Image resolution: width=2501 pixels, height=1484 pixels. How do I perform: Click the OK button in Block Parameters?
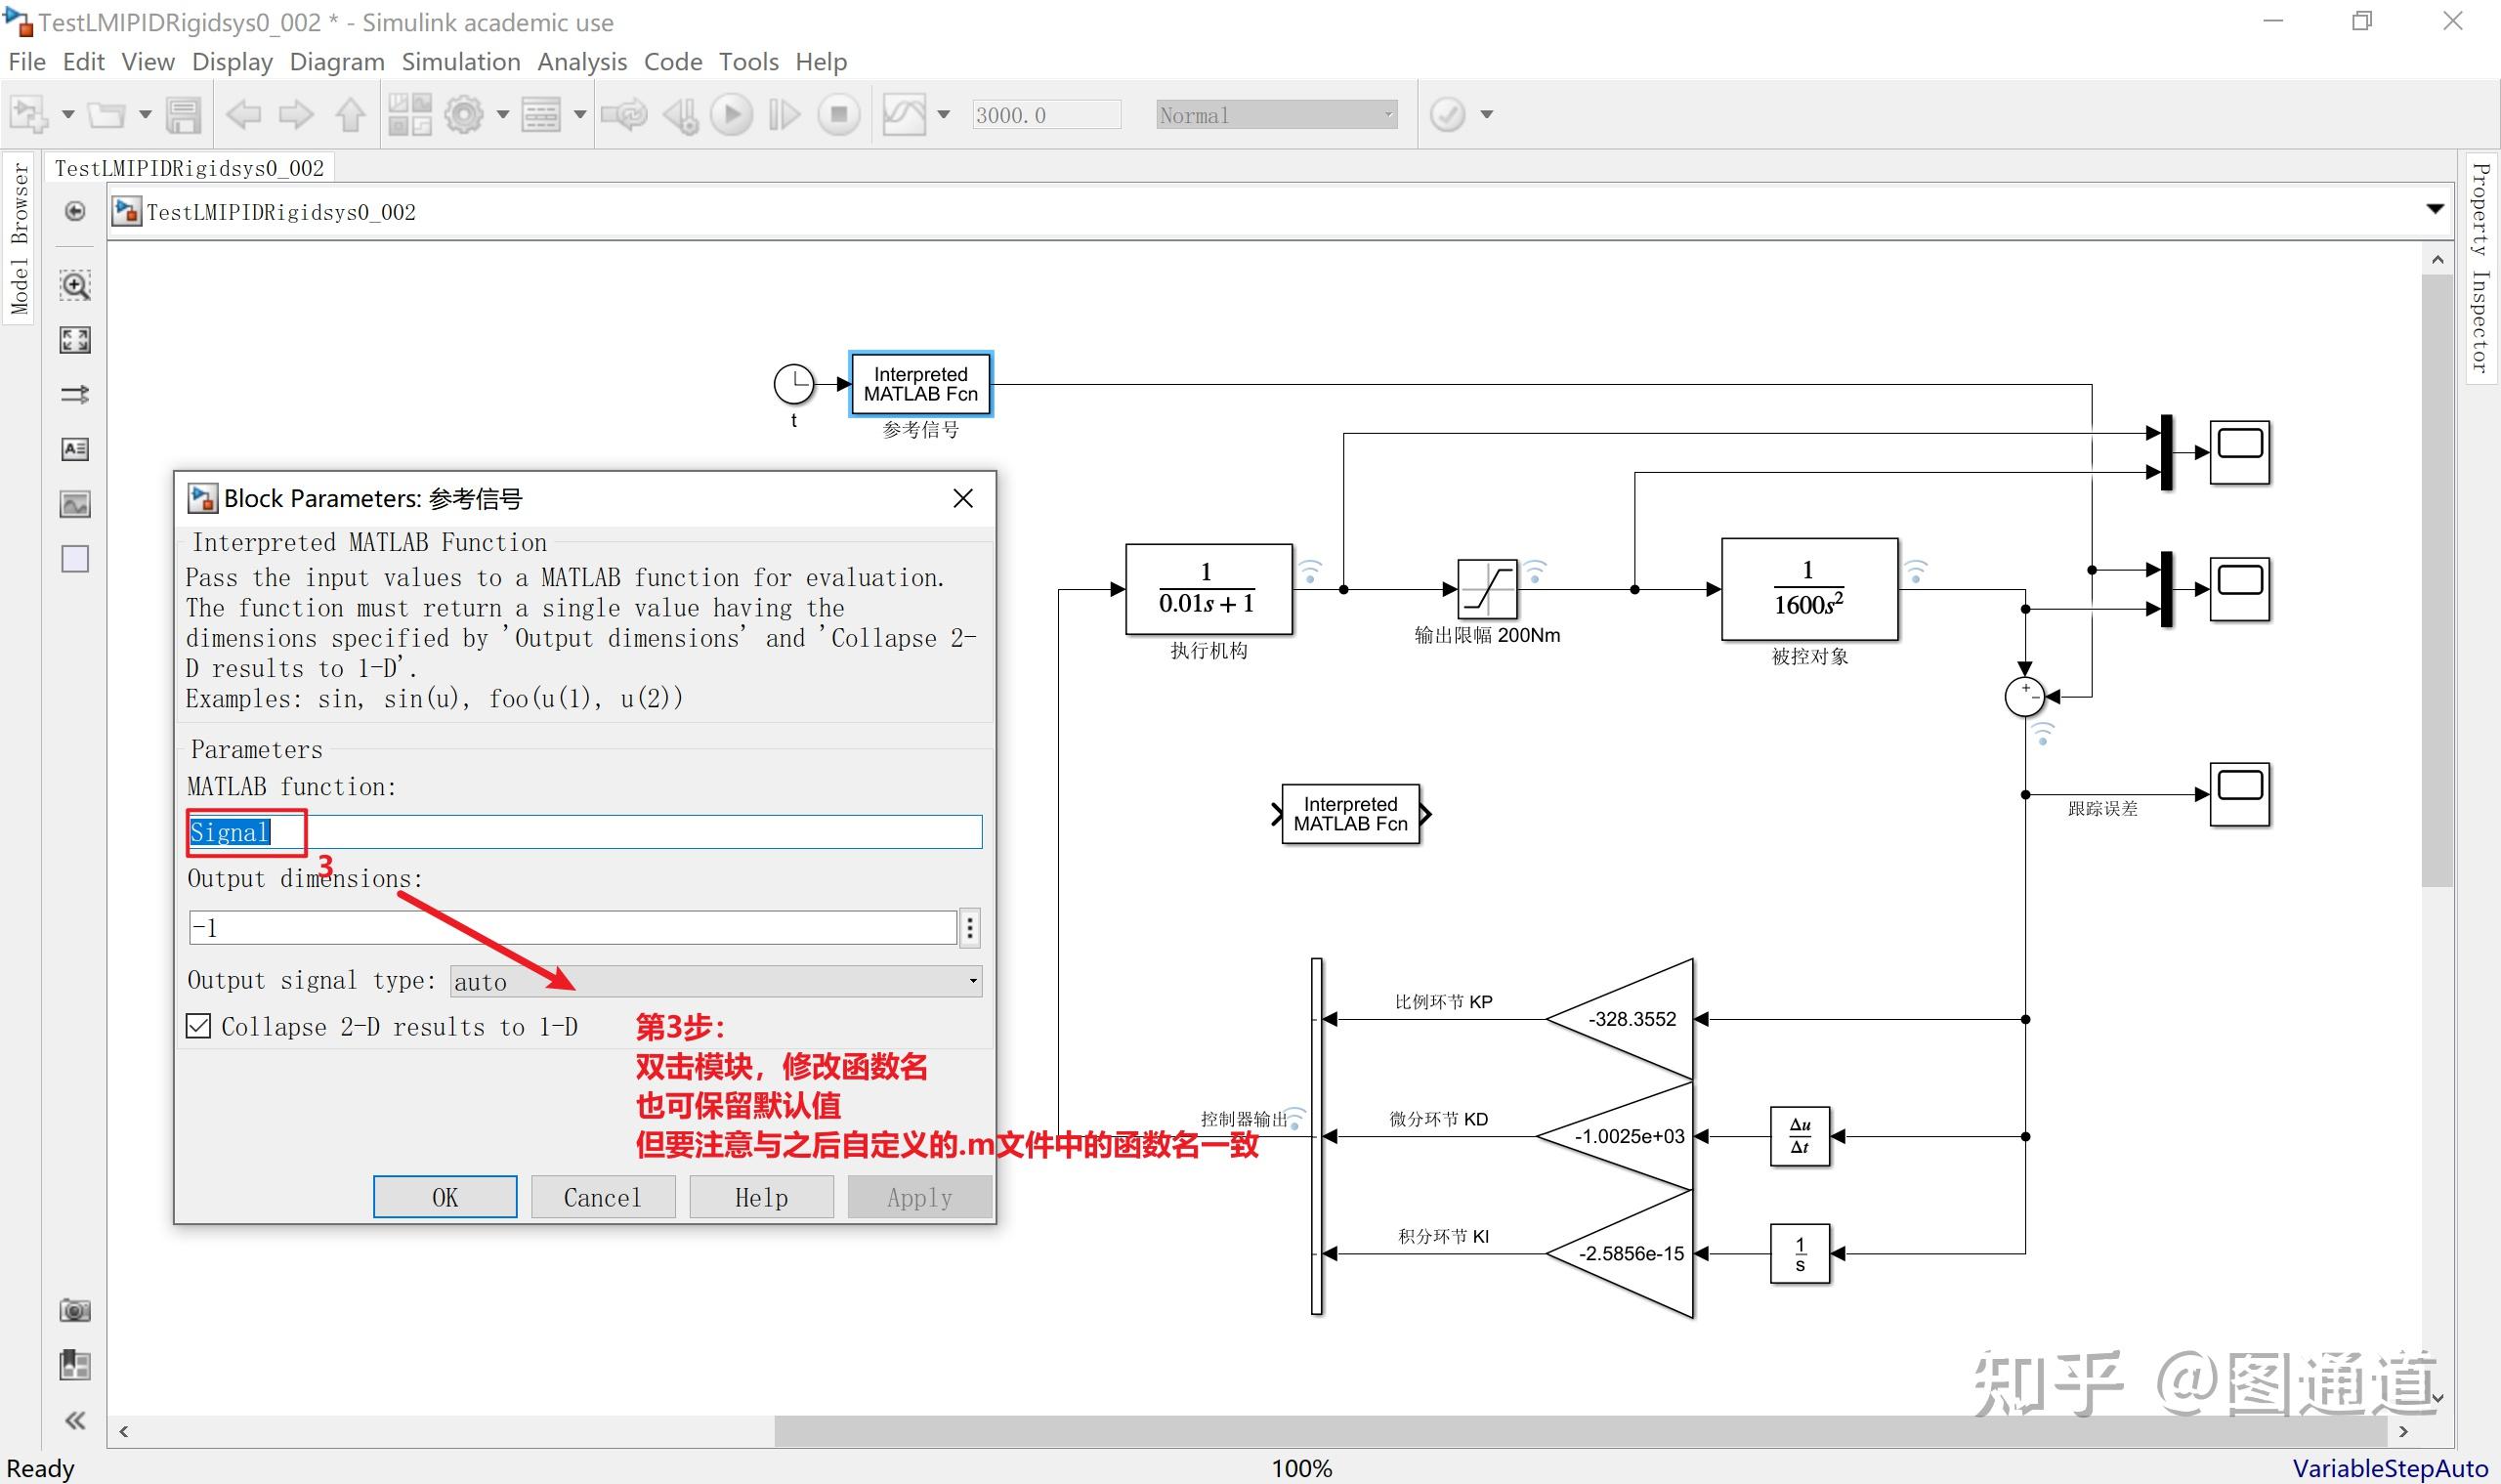pos(445,1197)
